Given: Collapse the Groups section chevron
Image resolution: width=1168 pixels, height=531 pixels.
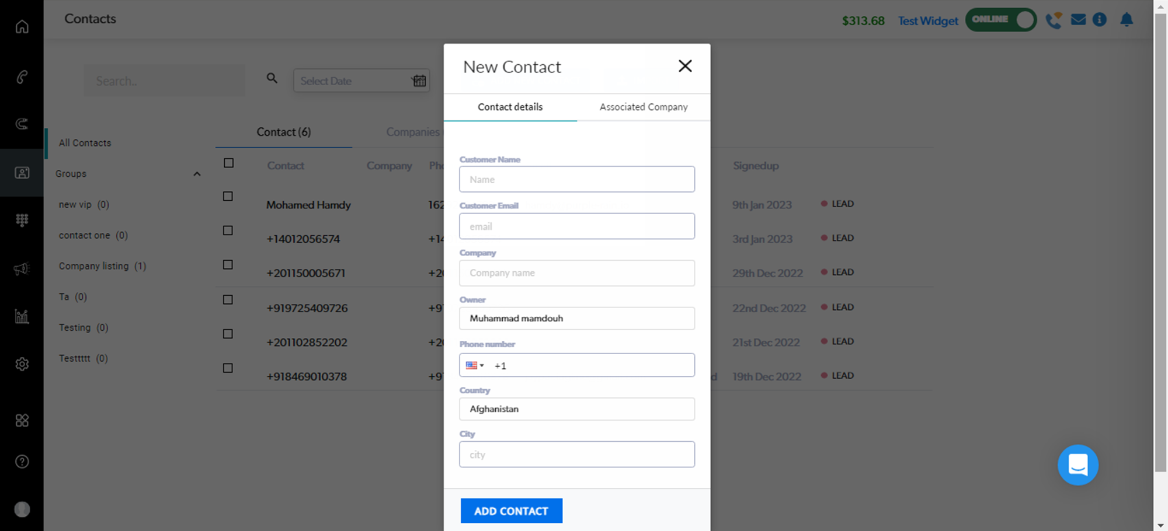Looking at the screenshot, I should tap(197, 174).
